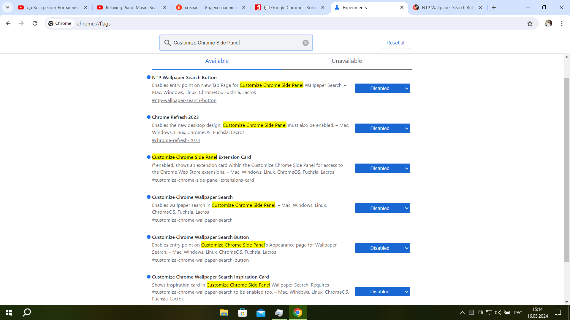
Task: Open the volume control in the tray
Action: click(498, 313)
